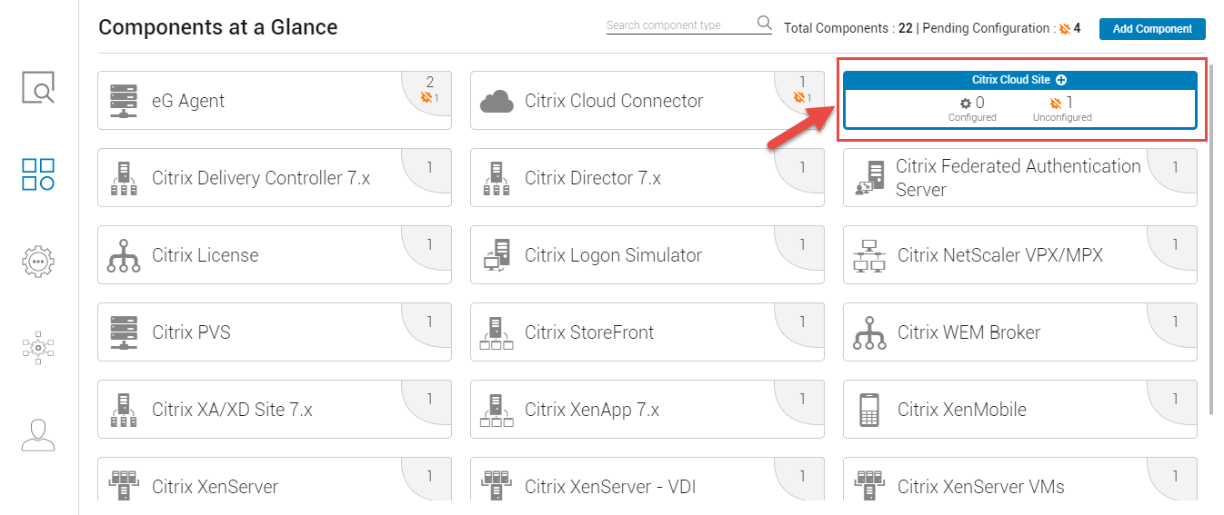
Task: Click the Citrix WEM Broker icon
Action: tap(869, 332)
